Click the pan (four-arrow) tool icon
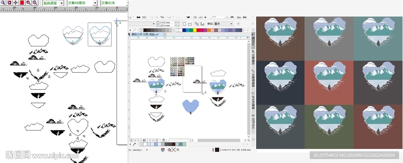Screen dimensions: 403x163 pos(15,3)
